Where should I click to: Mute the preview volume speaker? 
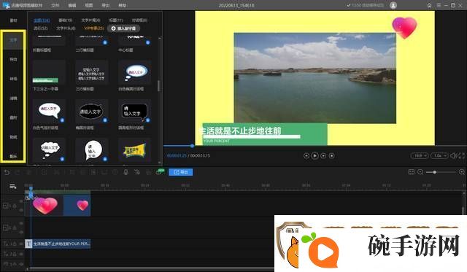click(453, 155)
